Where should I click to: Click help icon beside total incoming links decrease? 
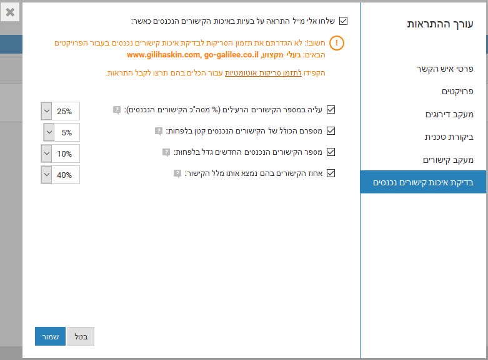[159, 131]
